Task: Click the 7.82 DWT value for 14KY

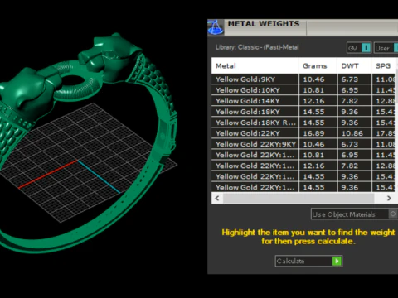Action: coord(350,101)
